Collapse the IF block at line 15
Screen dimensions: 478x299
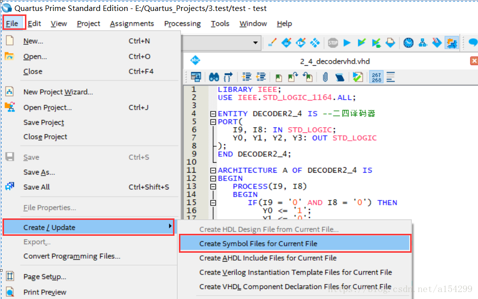coord(213,202)
